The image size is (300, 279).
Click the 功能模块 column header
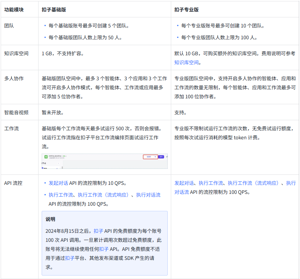pos(14,10)
